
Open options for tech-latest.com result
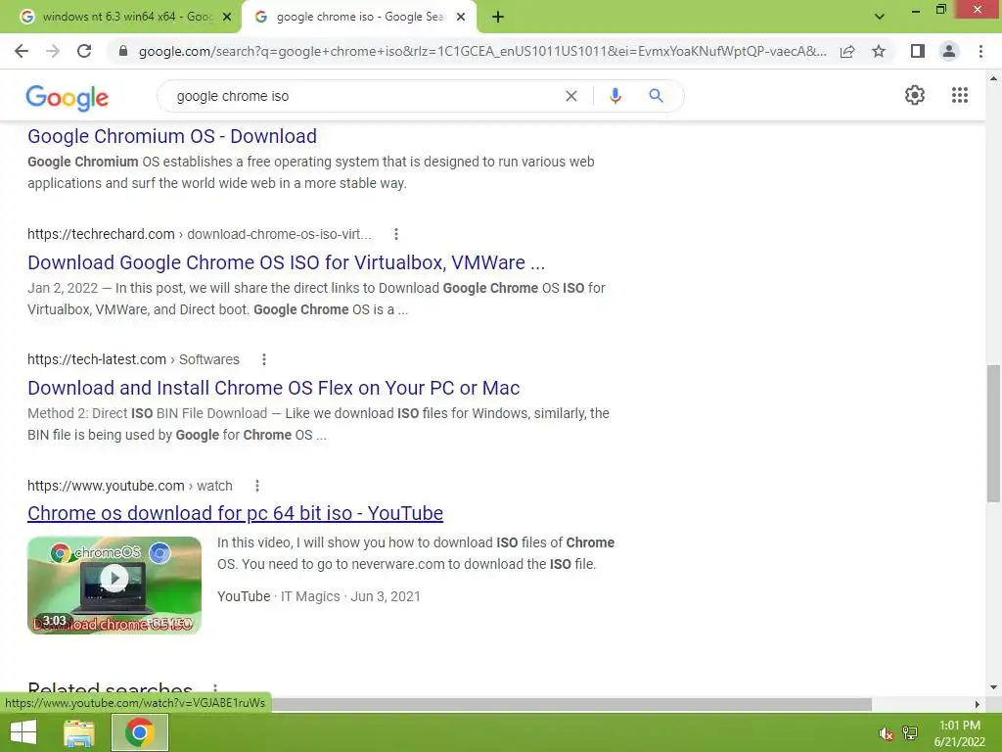[x=264, y=359]
